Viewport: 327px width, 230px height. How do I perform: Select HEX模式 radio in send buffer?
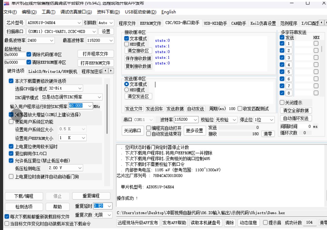pyautogui.click(x=127, y=90)
